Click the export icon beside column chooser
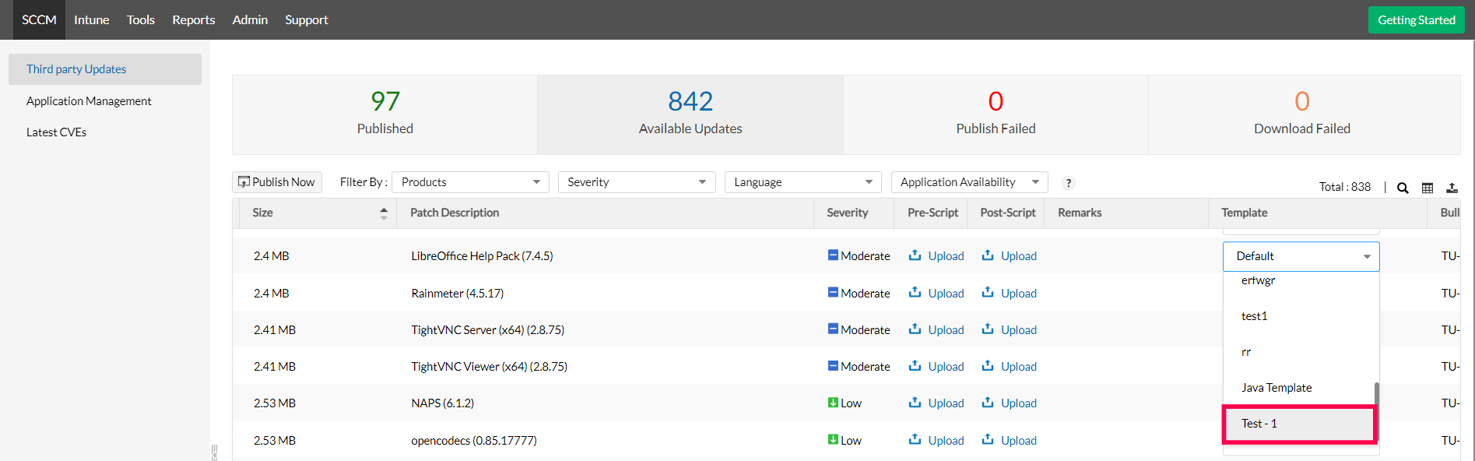This screenshot has width=1475, height=461. tap(1452, 188)
